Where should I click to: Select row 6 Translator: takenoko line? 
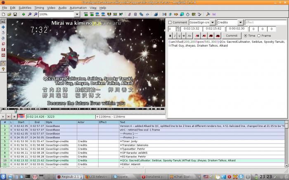(142, 145)
